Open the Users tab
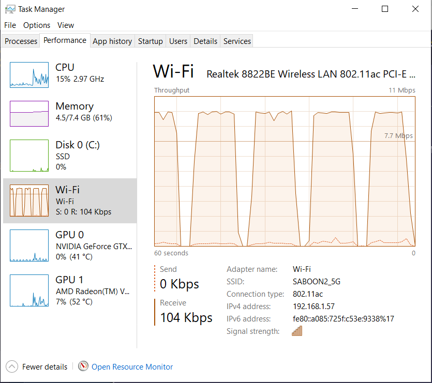The width and height of the screenshot is (432, 383). tap(178, 41)
